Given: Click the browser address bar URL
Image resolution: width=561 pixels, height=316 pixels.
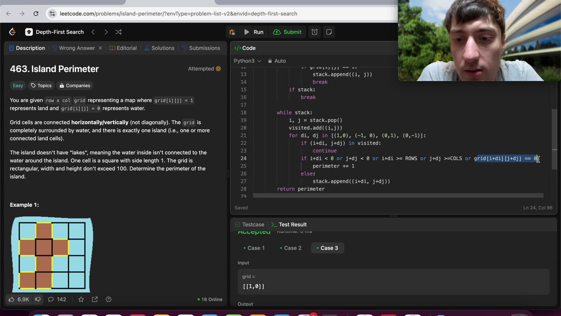Looking at the screenshot, I should (x=178, y=14).
